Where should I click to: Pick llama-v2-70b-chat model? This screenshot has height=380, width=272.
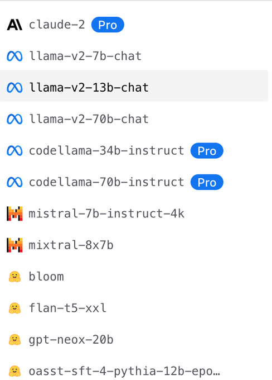coord(134,119)
